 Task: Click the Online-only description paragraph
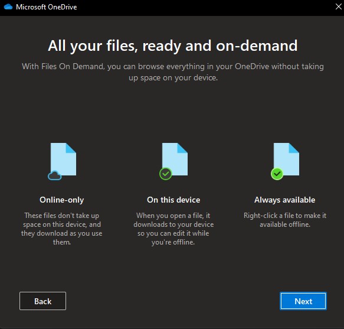(61, 229)
